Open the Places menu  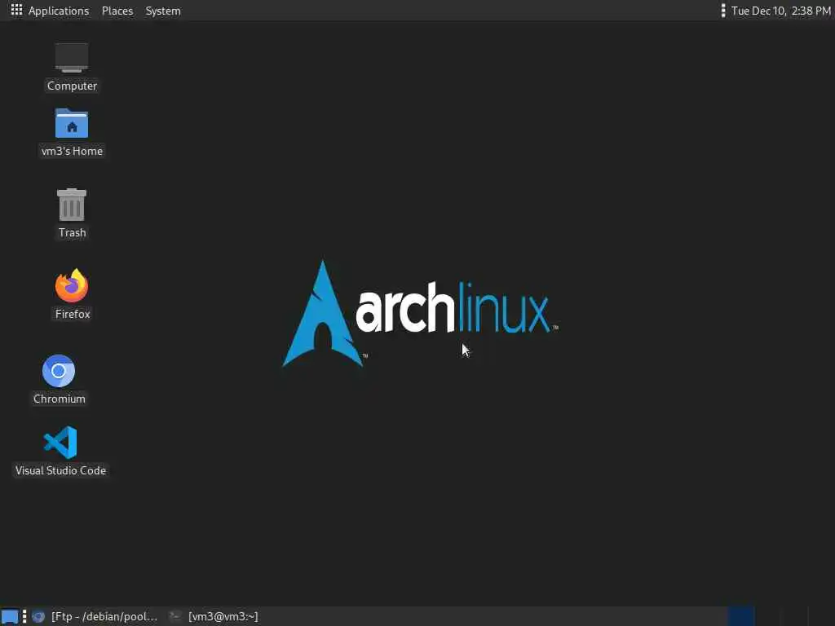click(x=117, y=11)
